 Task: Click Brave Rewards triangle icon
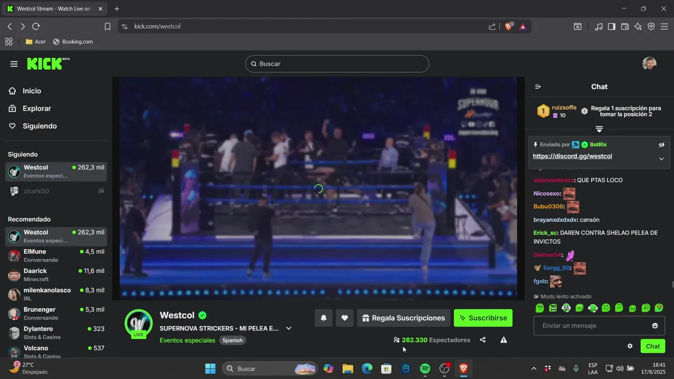(523, 26)
